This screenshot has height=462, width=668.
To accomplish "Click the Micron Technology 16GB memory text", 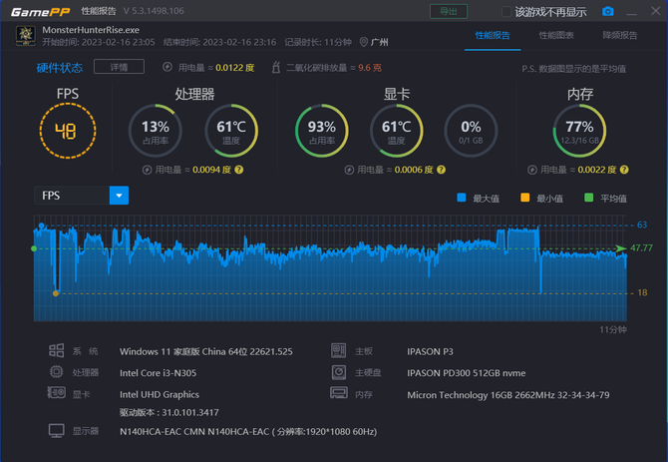I will click(x=508, y=395).
